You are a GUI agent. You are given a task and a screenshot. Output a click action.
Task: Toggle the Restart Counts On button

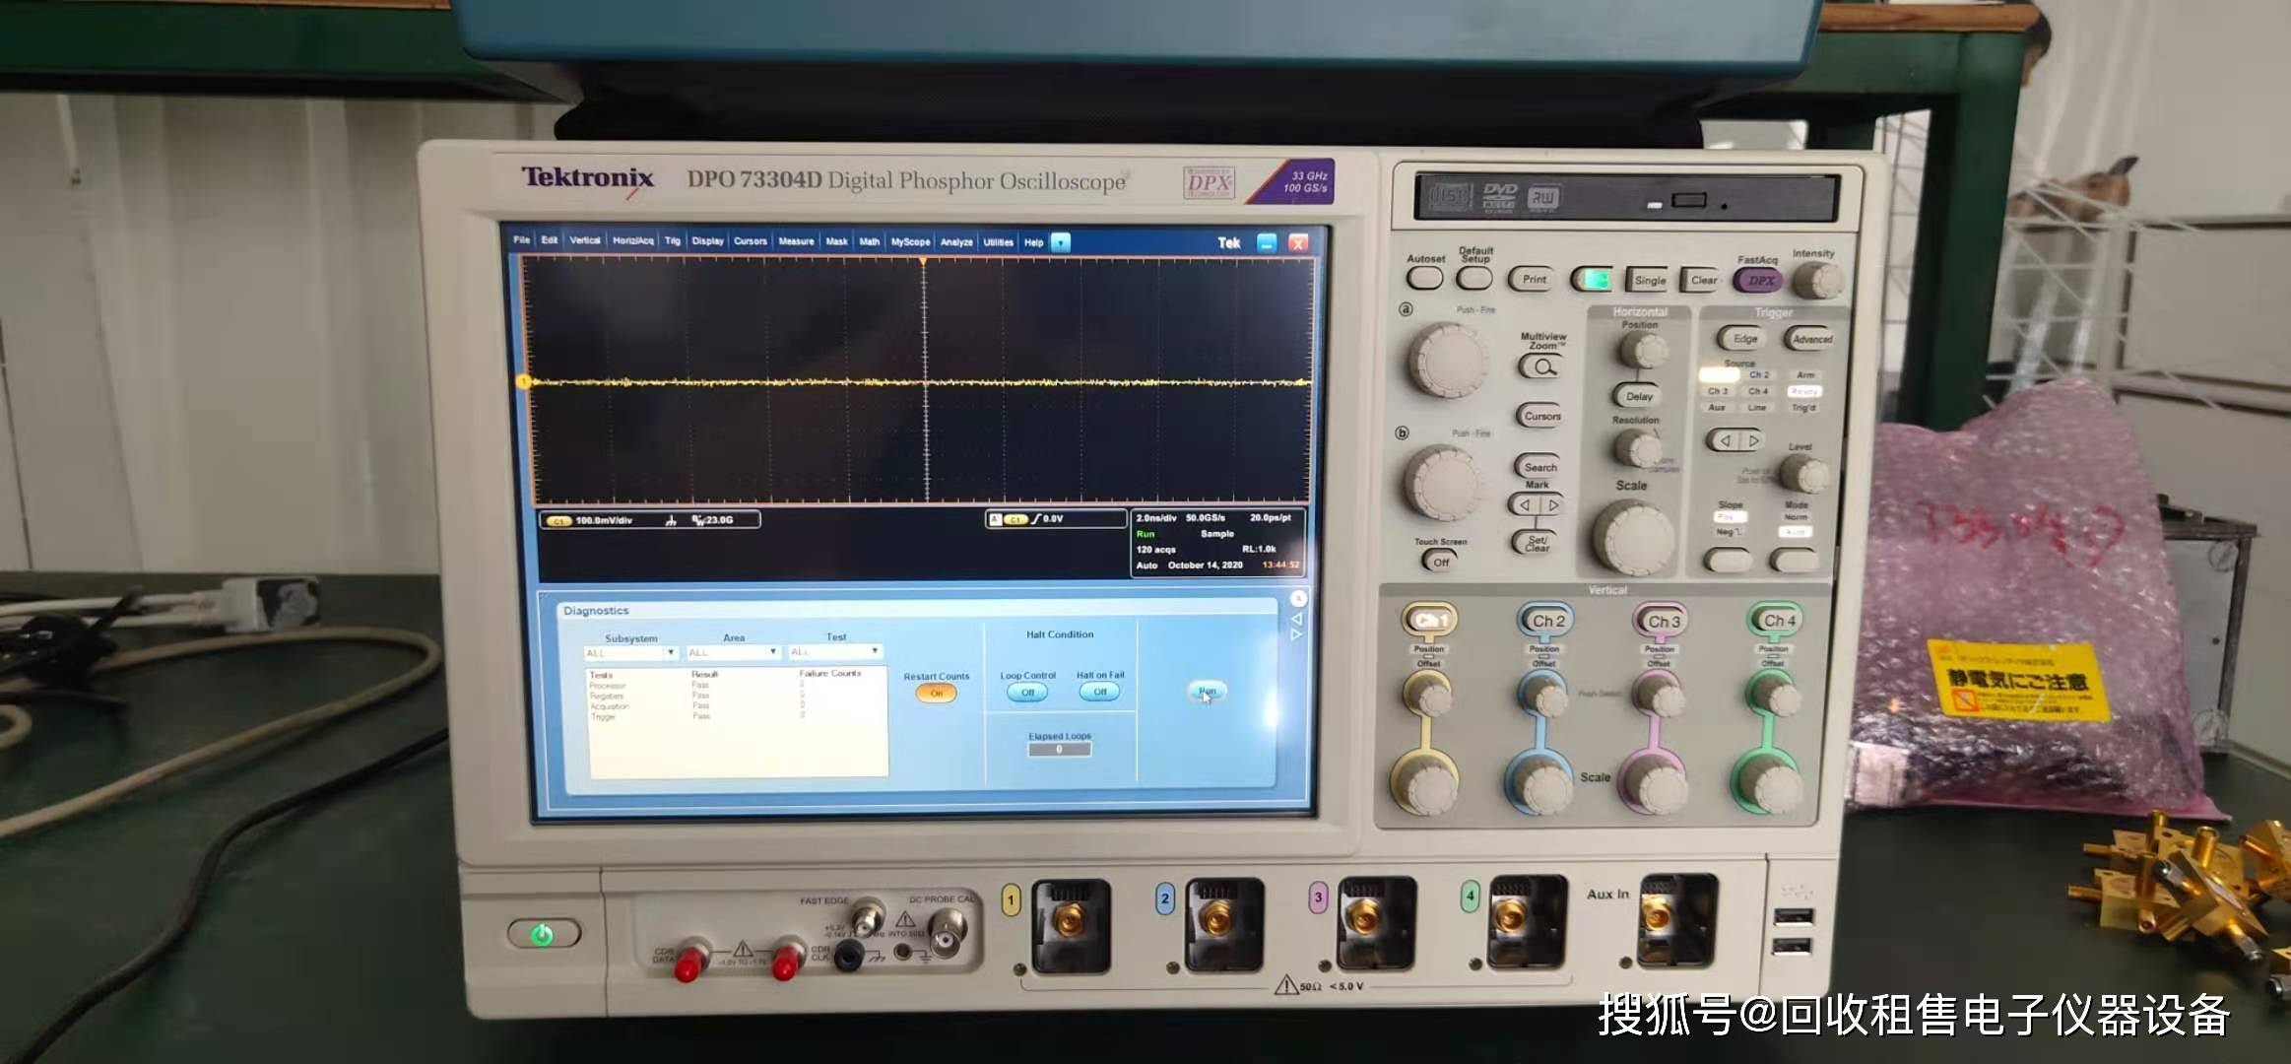[x=936, y=694]
